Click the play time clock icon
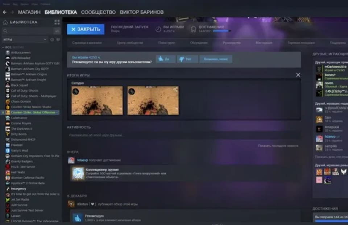348x225 pixels. (x=158, y=29)
